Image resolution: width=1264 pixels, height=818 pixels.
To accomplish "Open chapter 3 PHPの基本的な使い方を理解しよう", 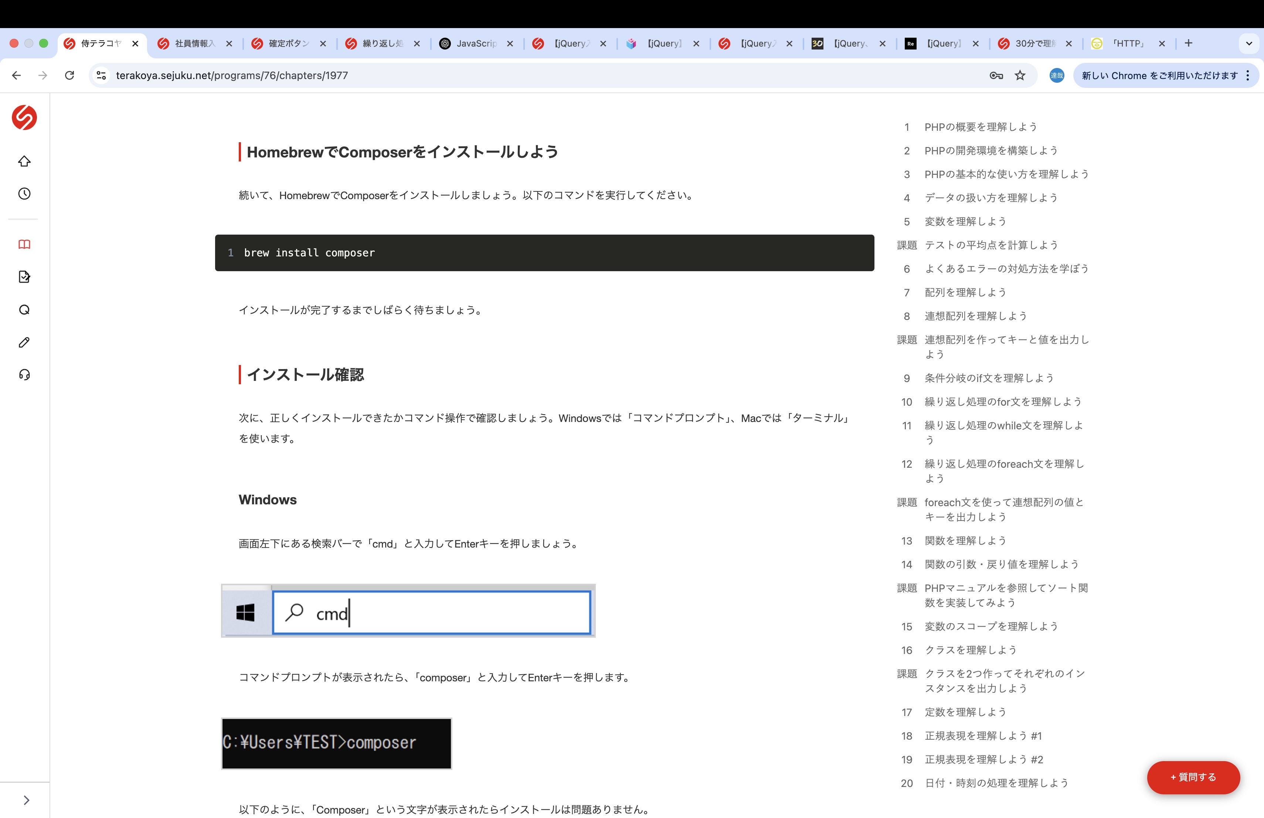I will (1006, 174).
